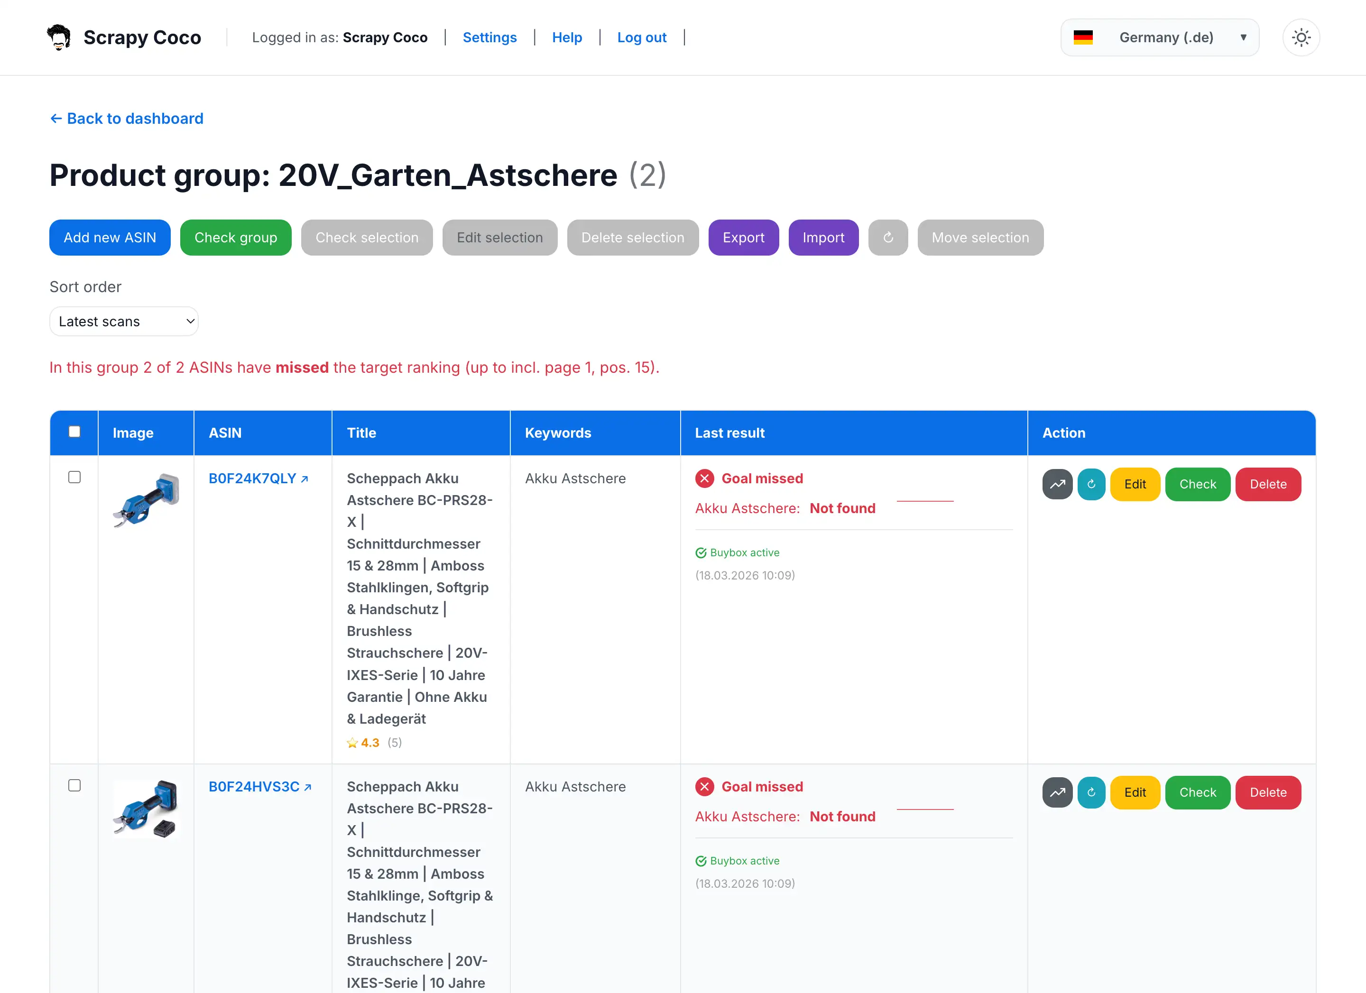
Task: Click the Delete selection button
Action: pos(632,237)
